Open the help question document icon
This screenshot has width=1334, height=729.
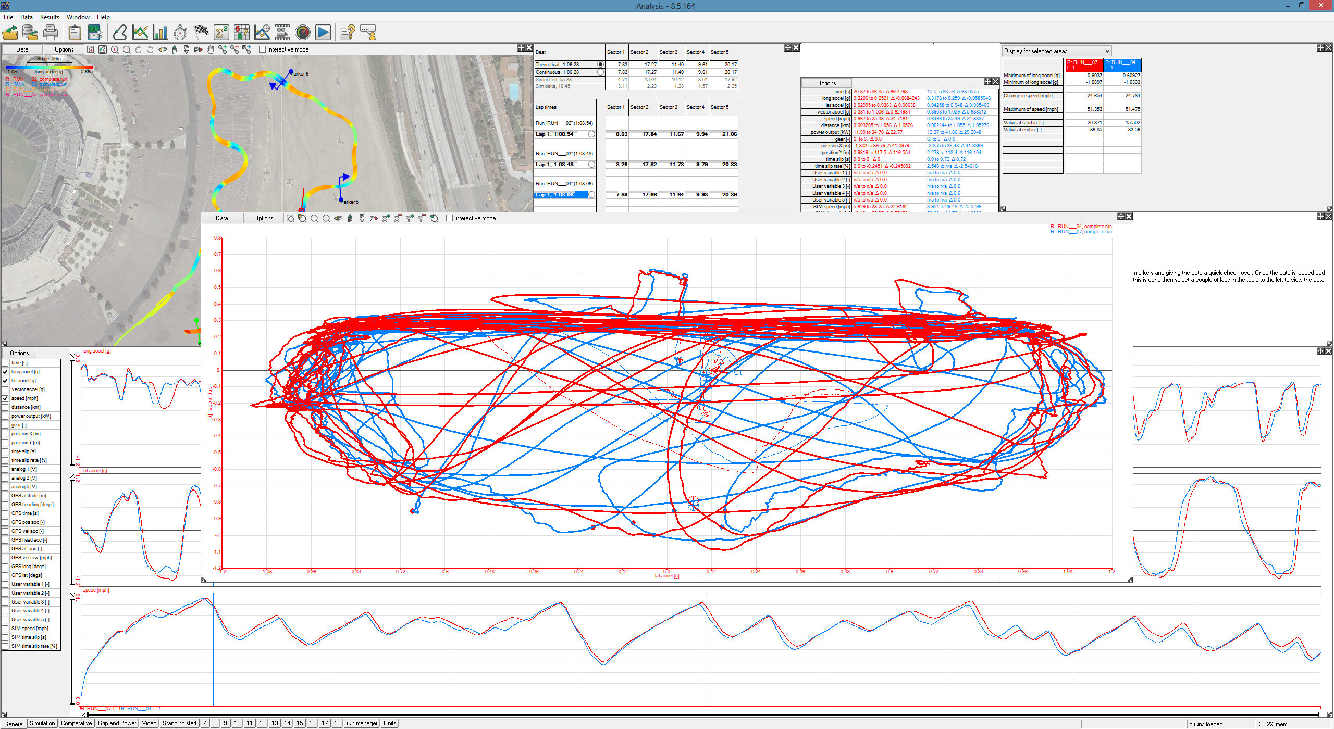pyautogui.click(x=347, y=32)
